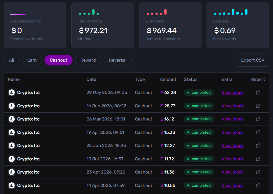273x194 pixels.
Task: Click Crypto: ltc name in $11.36 row
Action: tap(28, 172)
